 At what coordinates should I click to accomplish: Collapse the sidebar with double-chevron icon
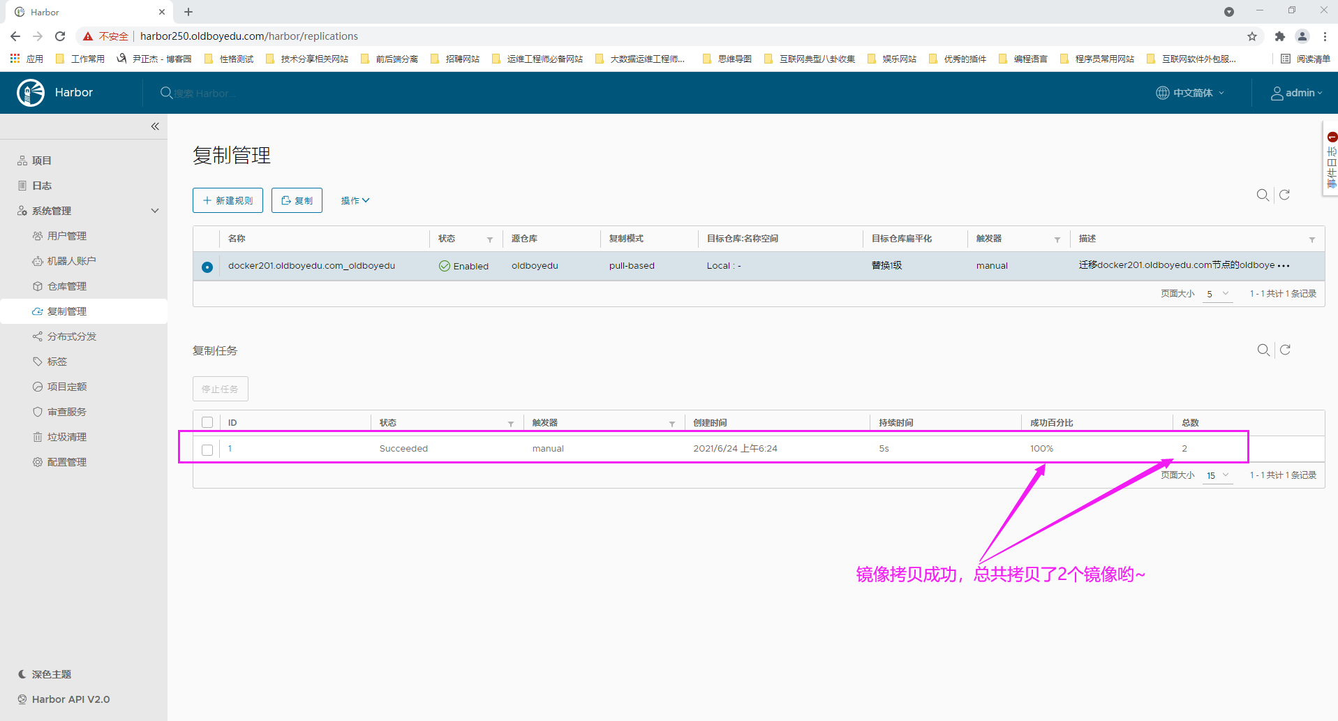coord(155,126)
